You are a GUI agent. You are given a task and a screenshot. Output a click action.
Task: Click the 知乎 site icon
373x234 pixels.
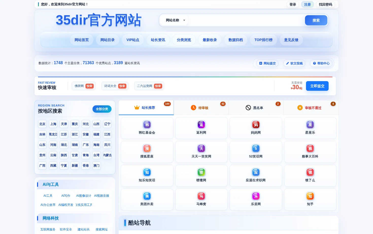(310, 196)
